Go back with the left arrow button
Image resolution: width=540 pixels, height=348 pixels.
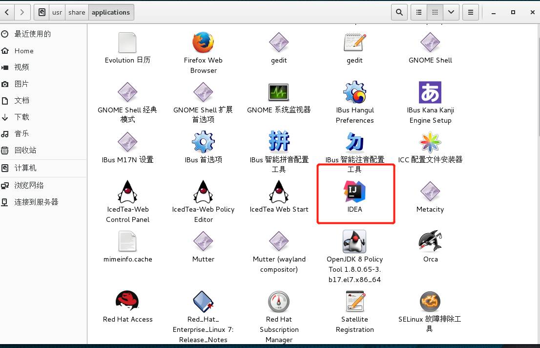tap(7, 12)
